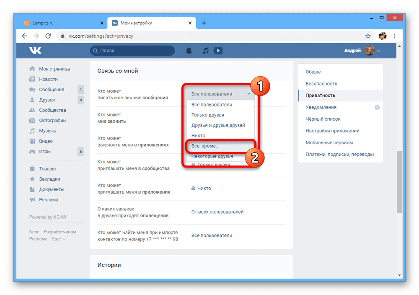Open the Реклама footer link
This screenshot has width=419, height=295.
coord(38,239)
